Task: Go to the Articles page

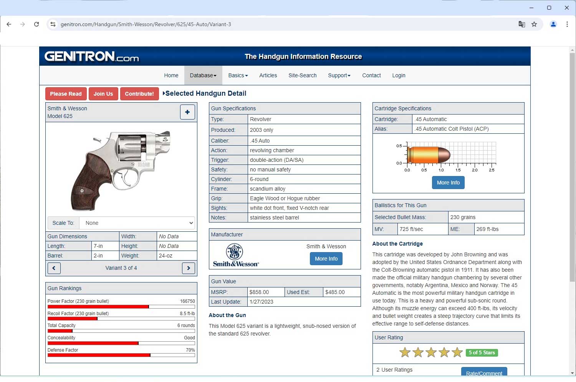Action: point(268,75)
